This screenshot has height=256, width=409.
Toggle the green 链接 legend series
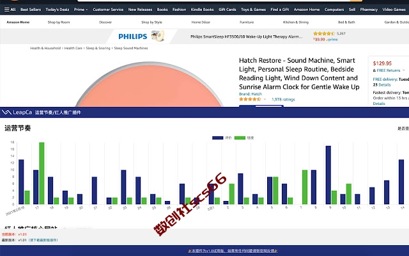pos(244,138)
